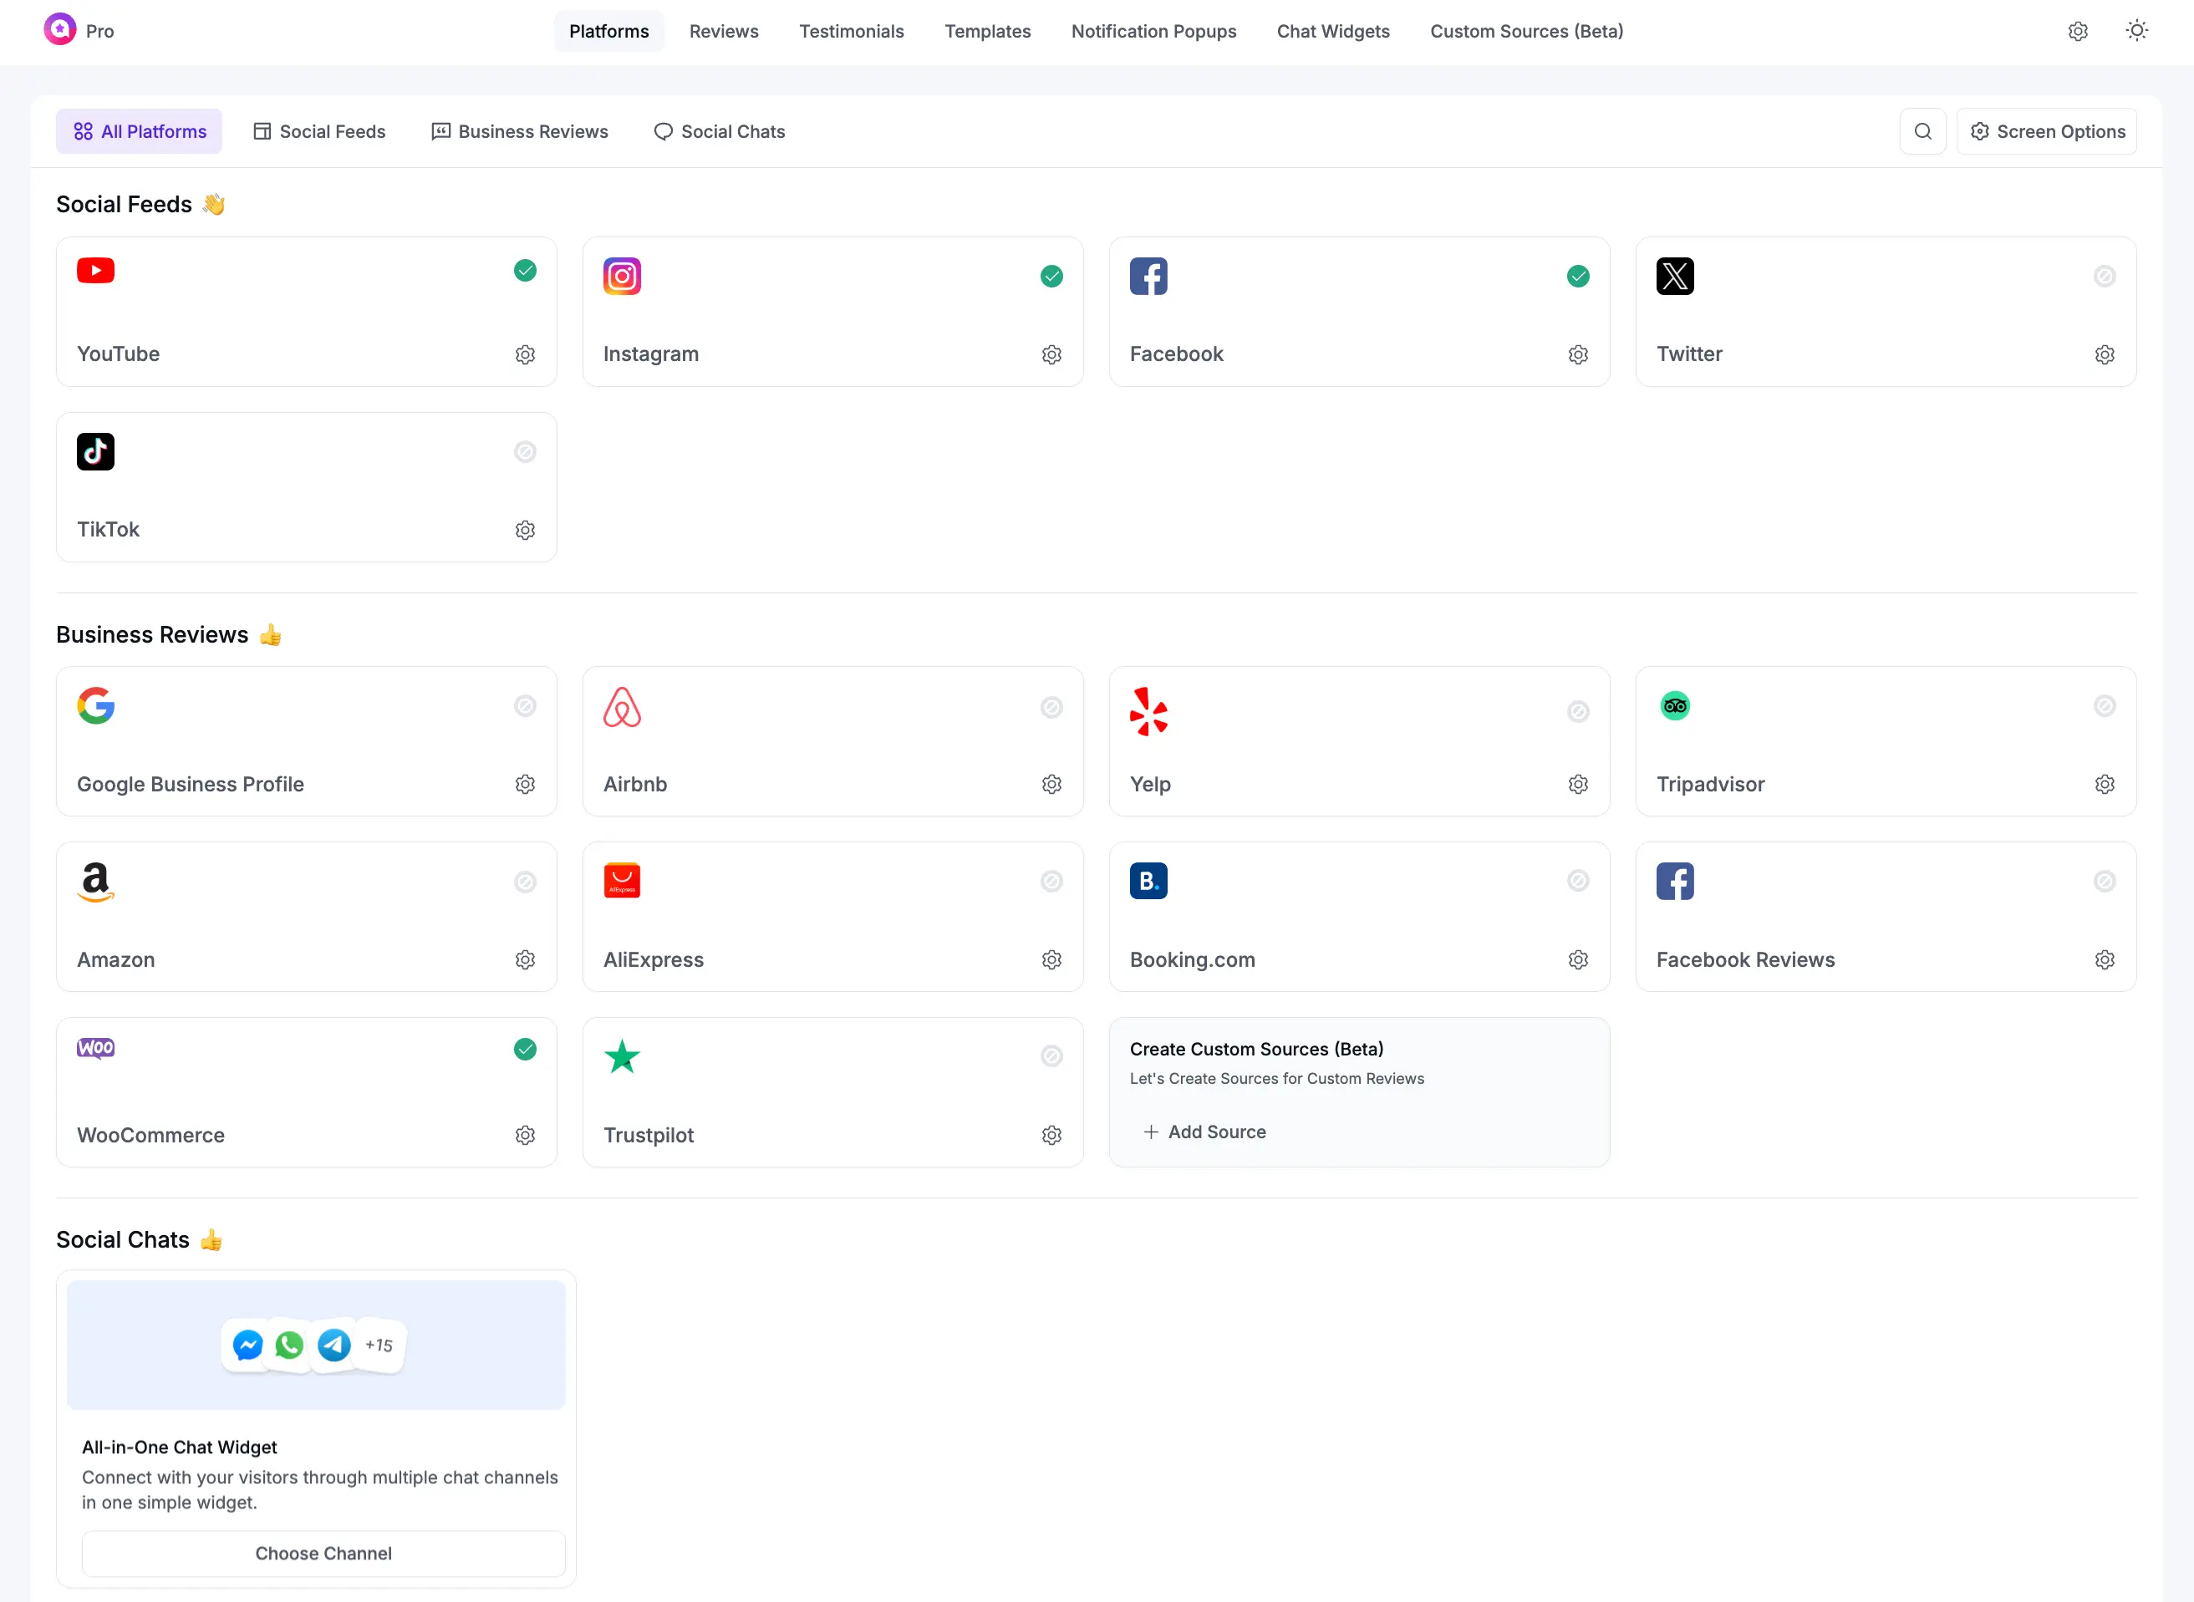
Task: Click Add Source under Create Custom Sources
Action: tap(1204, 1132)
